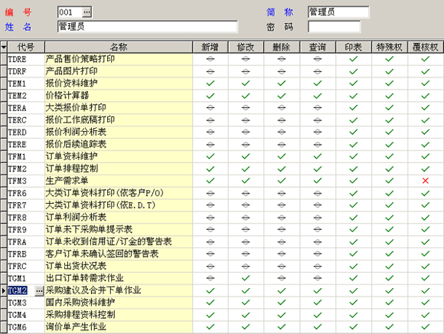Open the grid's top-left dropdown arrow
Screen dimensions: 444x334
pyautogui.click(x=4, y=47)
